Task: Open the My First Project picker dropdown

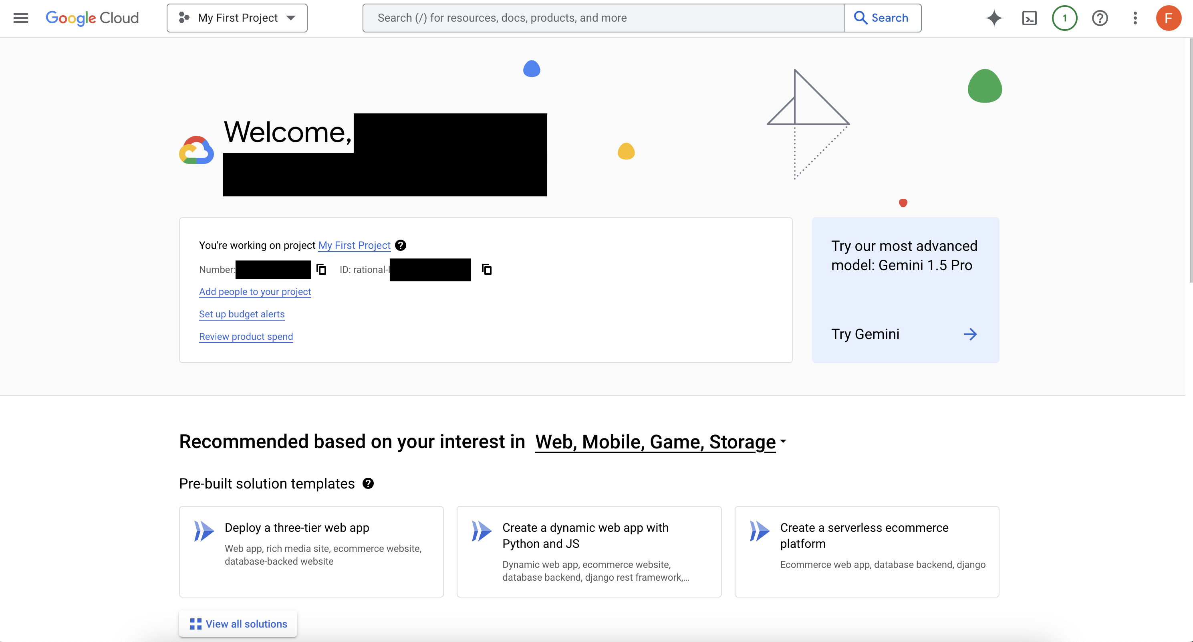Action: point(237,18)
